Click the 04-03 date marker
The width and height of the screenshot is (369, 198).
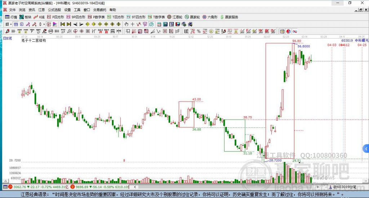click(x=332, y=45)
